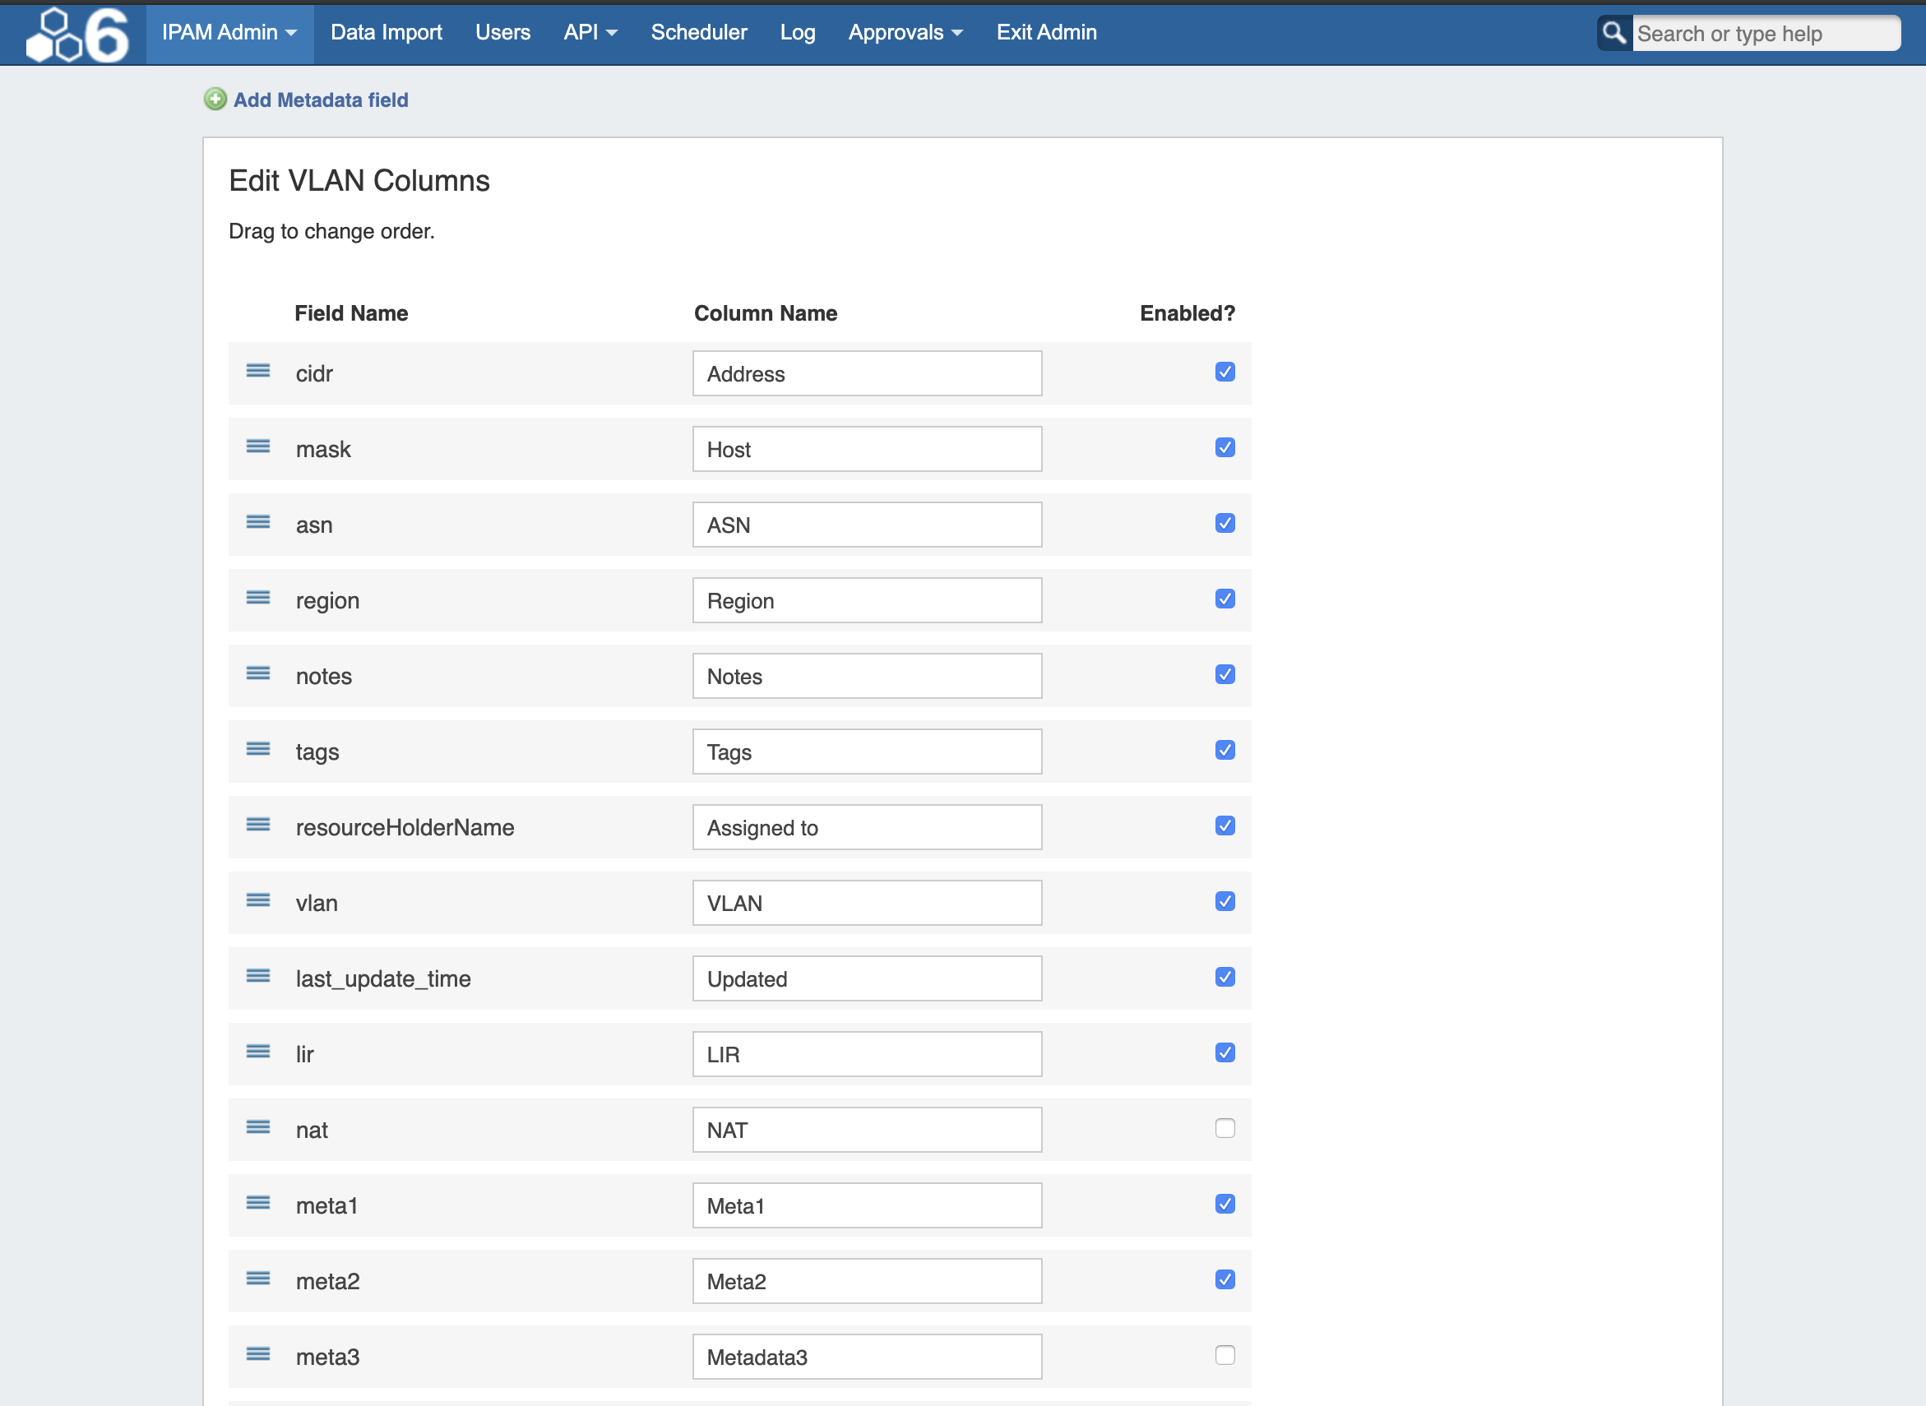Click the drag handle for nat row
The image size is (1926, 1406).
point(258,1128)
